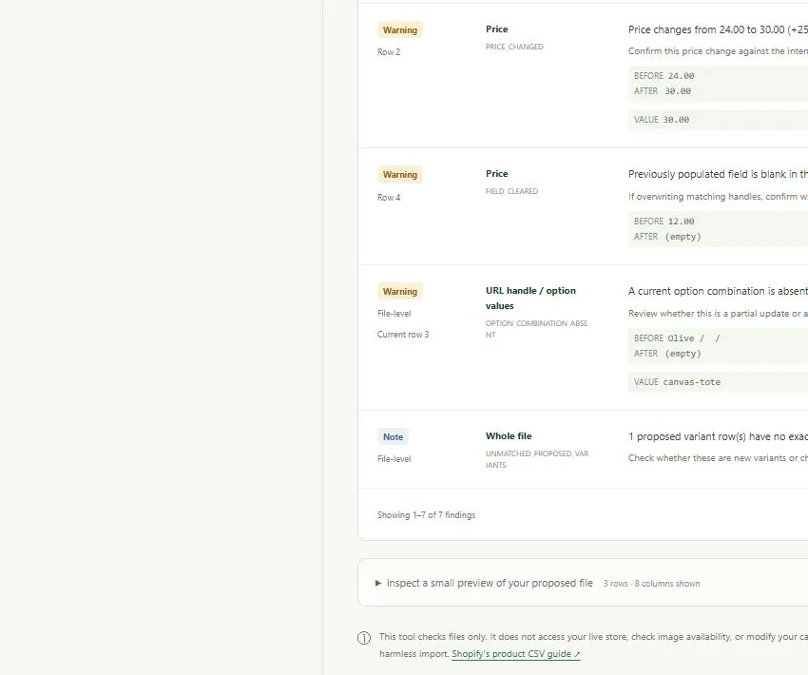This screenshot has height=675, width=808.
Task: Click the 'Row 4' location label
Action: (389, 198)
